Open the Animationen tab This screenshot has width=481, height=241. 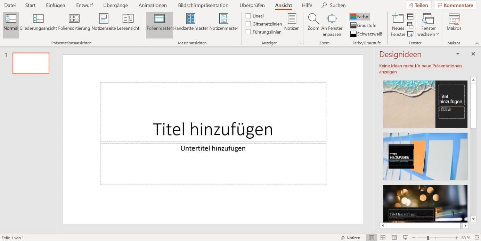pyautogui.click(x=153, y=5)
